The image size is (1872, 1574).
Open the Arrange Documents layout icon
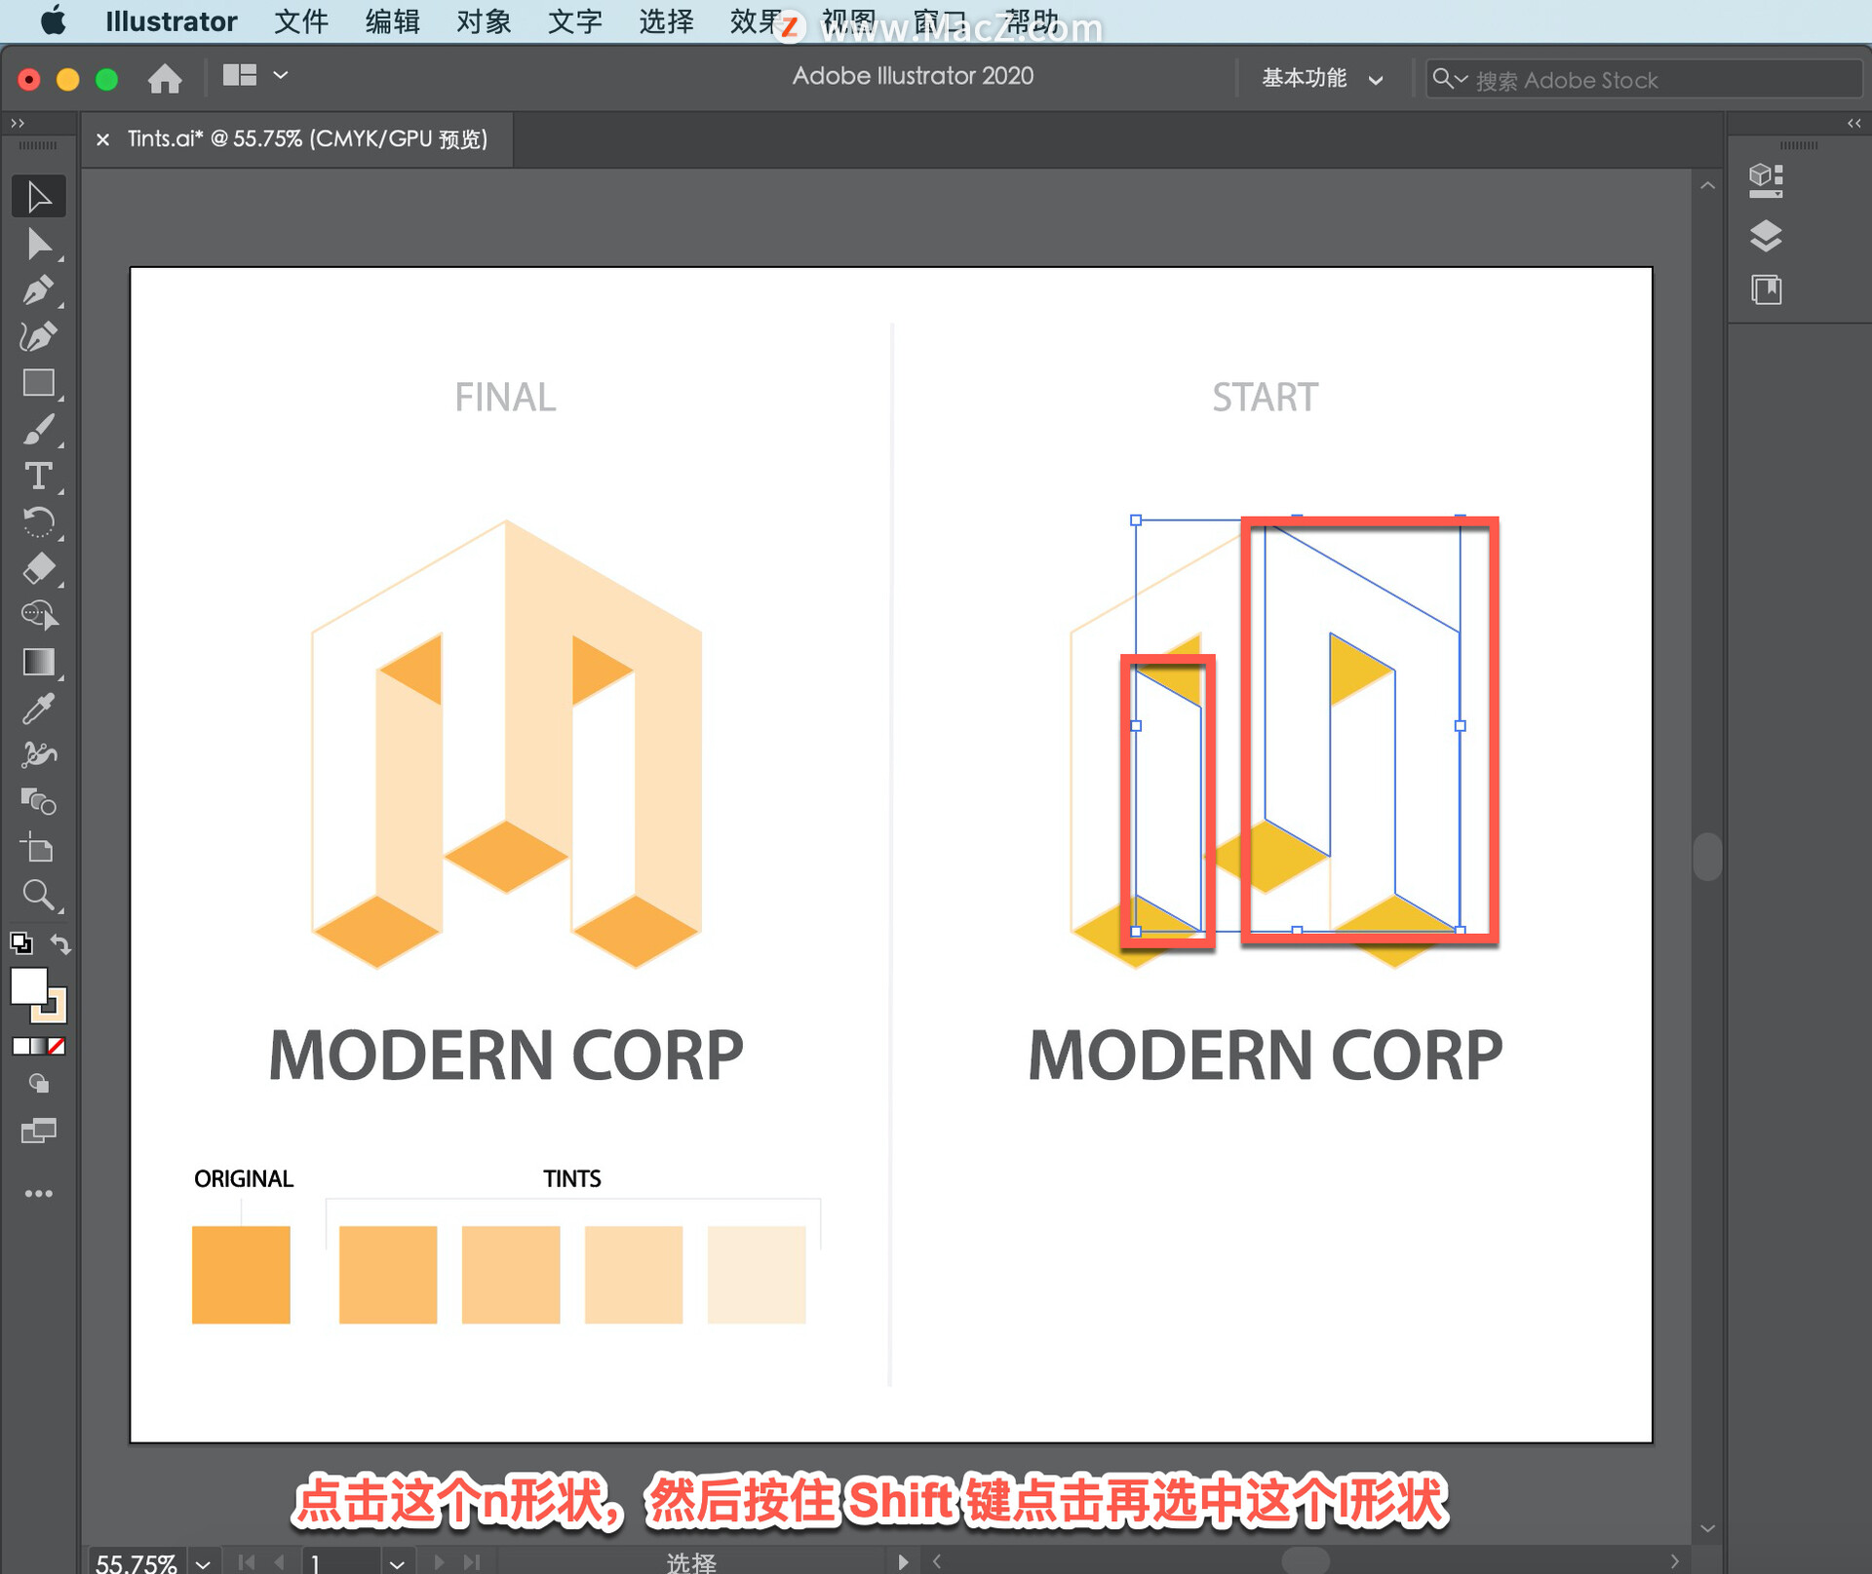240,75
